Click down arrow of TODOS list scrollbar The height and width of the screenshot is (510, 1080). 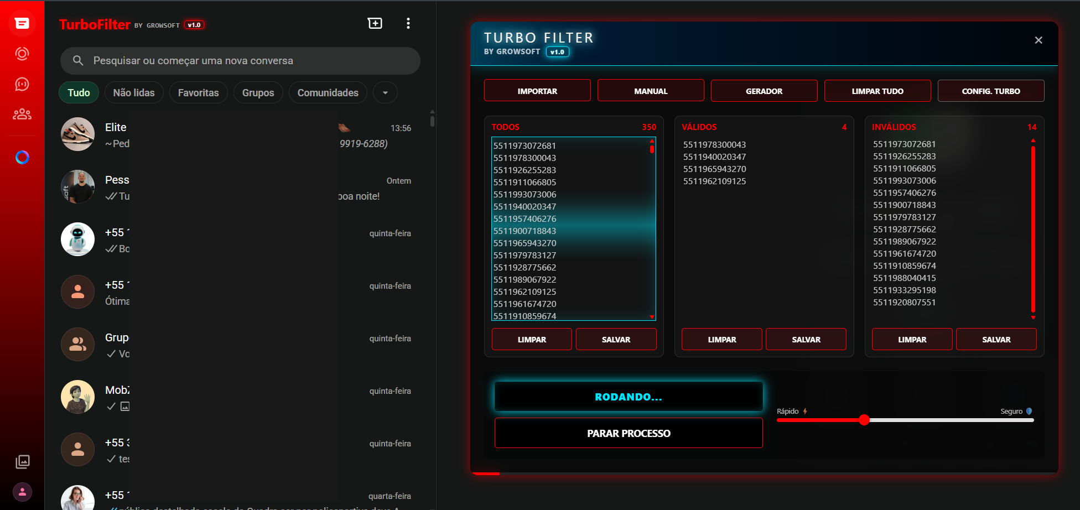[652, 317]
